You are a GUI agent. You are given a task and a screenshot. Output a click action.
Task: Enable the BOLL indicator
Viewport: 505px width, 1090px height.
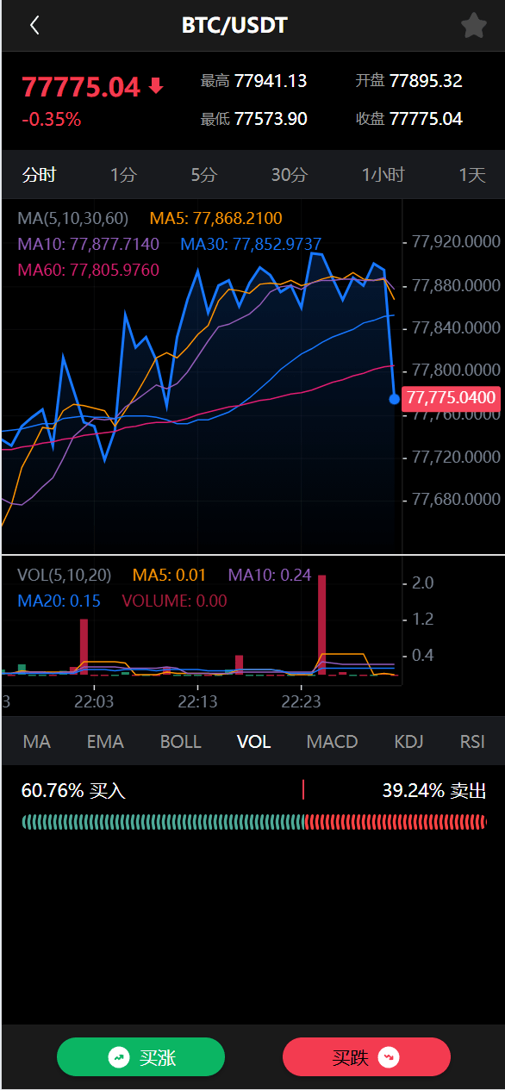pyautogui.click(x=181, y=742)
